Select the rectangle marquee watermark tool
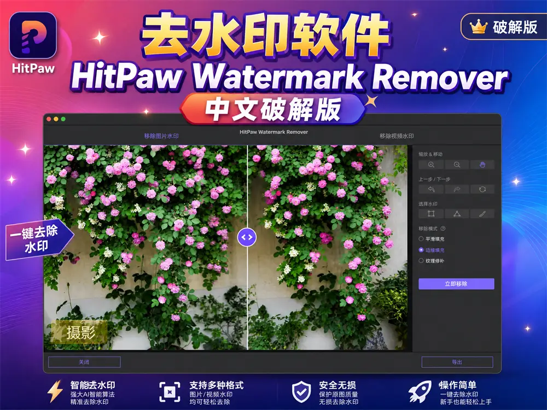Image resolution: width=547 pixels, height=410 pixels. (431, 214)
